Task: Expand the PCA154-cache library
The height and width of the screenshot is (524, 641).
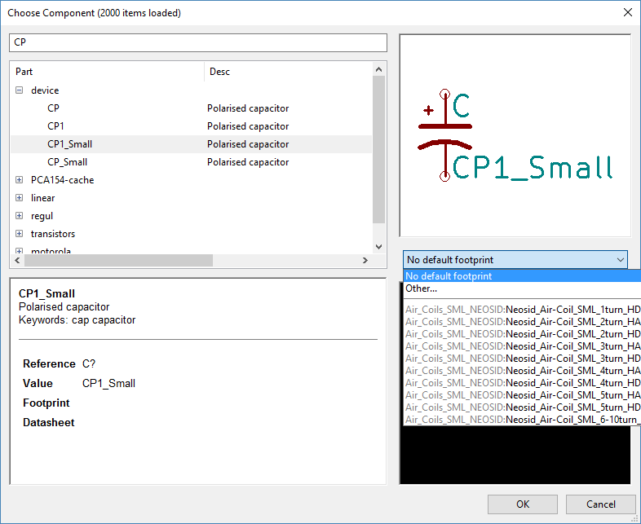Action: pos(19,180)
